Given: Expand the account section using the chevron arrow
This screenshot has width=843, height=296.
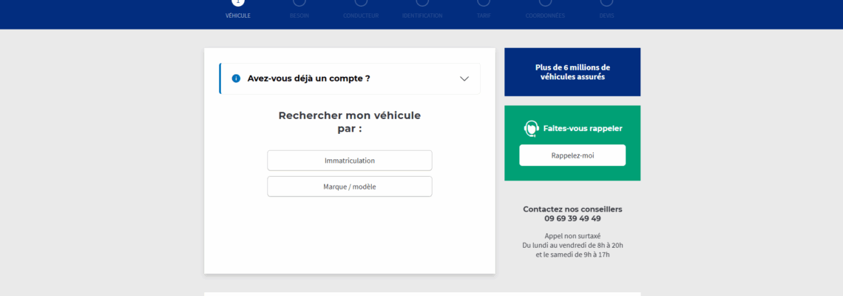Looking at the screenshot, I should tap(464, 78).
